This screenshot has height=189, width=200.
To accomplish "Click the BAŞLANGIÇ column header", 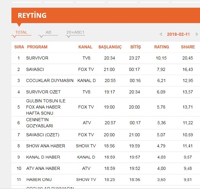I will click(110, 47).
